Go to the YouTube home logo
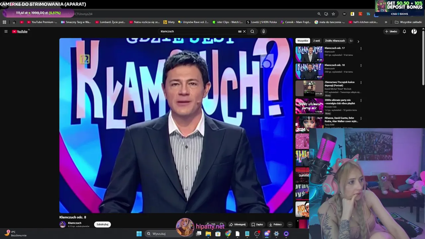 [20, 32]
